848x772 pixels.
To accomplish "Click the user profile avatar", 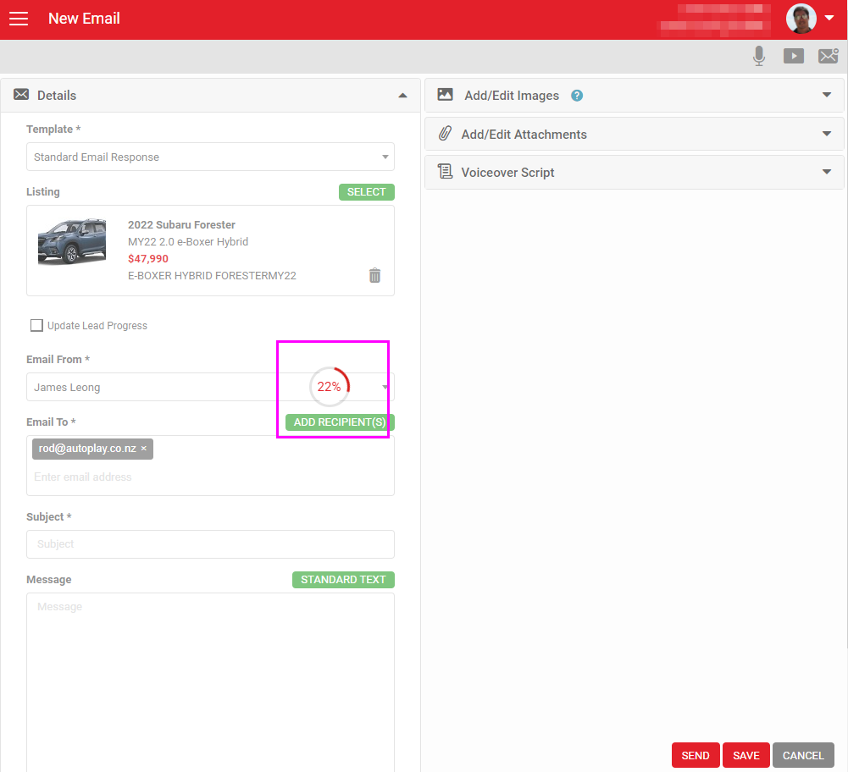I will [801, 19].
